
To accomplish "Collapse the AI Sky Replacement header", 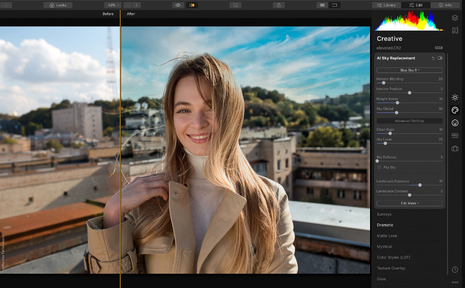I will tap(396, 58).
